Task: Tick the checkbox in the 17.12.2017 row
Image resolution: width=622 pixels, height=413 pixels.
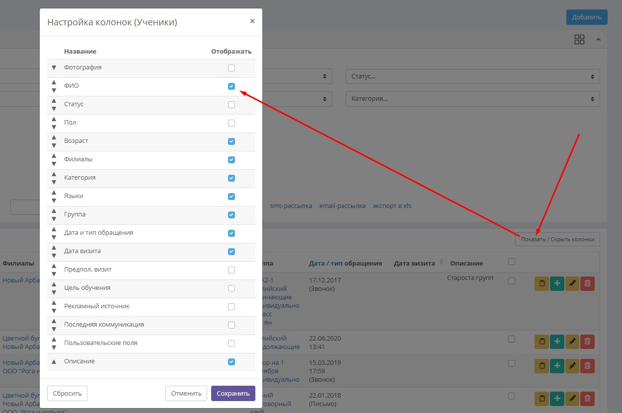Action: tap(512, 281)
